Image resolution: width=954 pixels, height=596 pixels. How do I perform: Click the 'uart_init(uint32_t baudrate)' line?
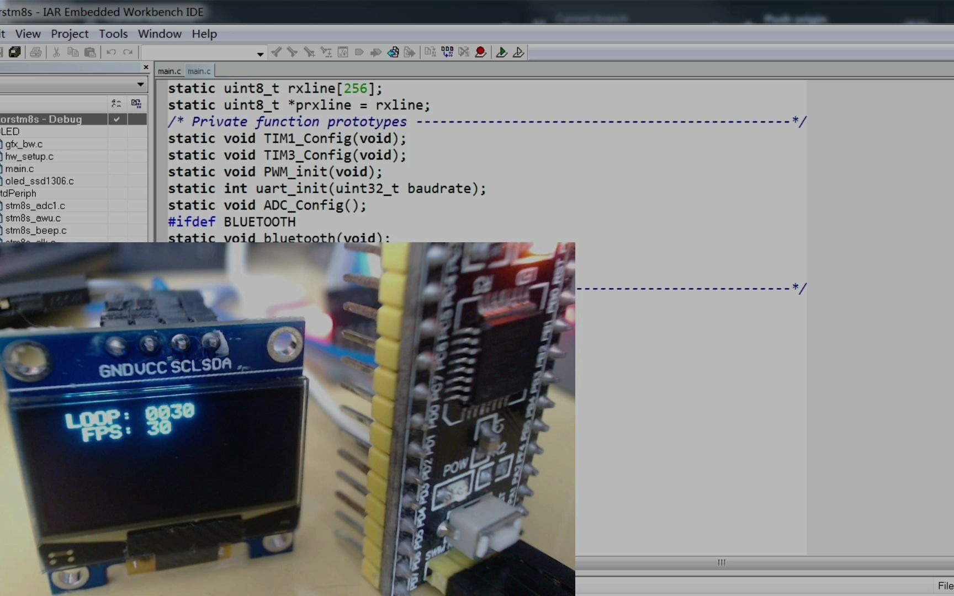click(327, 189)
